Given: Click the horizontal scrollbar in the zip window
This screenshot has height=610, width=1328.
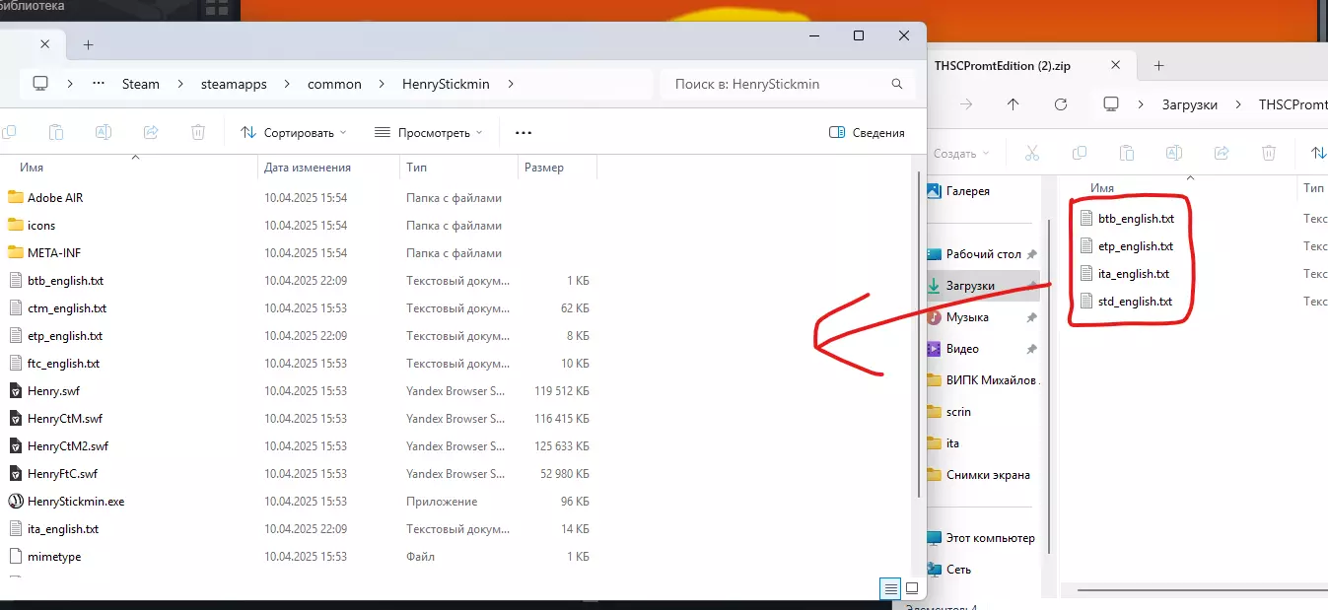Looking at the screenshot, I should [1203, 590].
